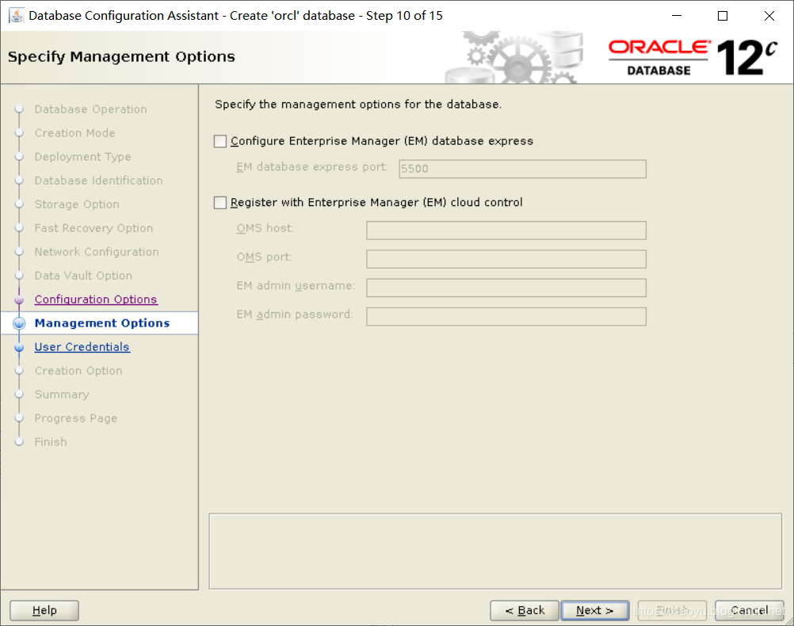
Task: Open the User Credentials step link
Action: pyautogui.click(x=82, y=347)
